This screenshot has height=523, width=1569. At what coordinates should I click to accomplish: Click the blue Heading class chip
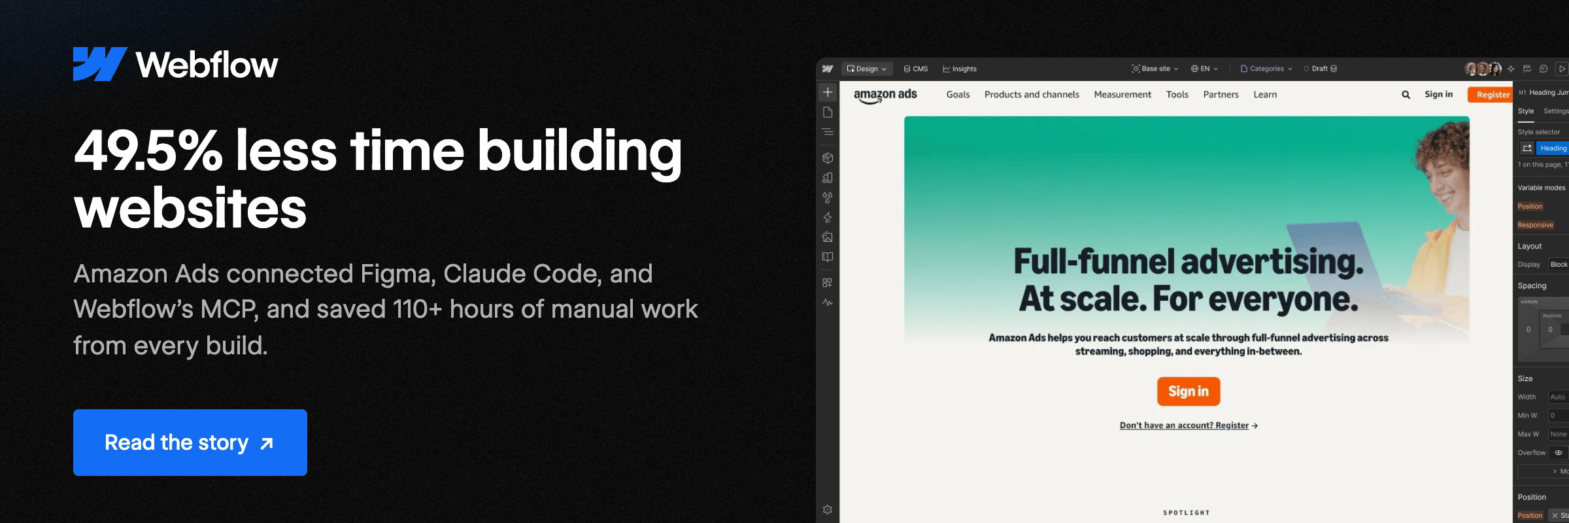(x=1553, y=148)
